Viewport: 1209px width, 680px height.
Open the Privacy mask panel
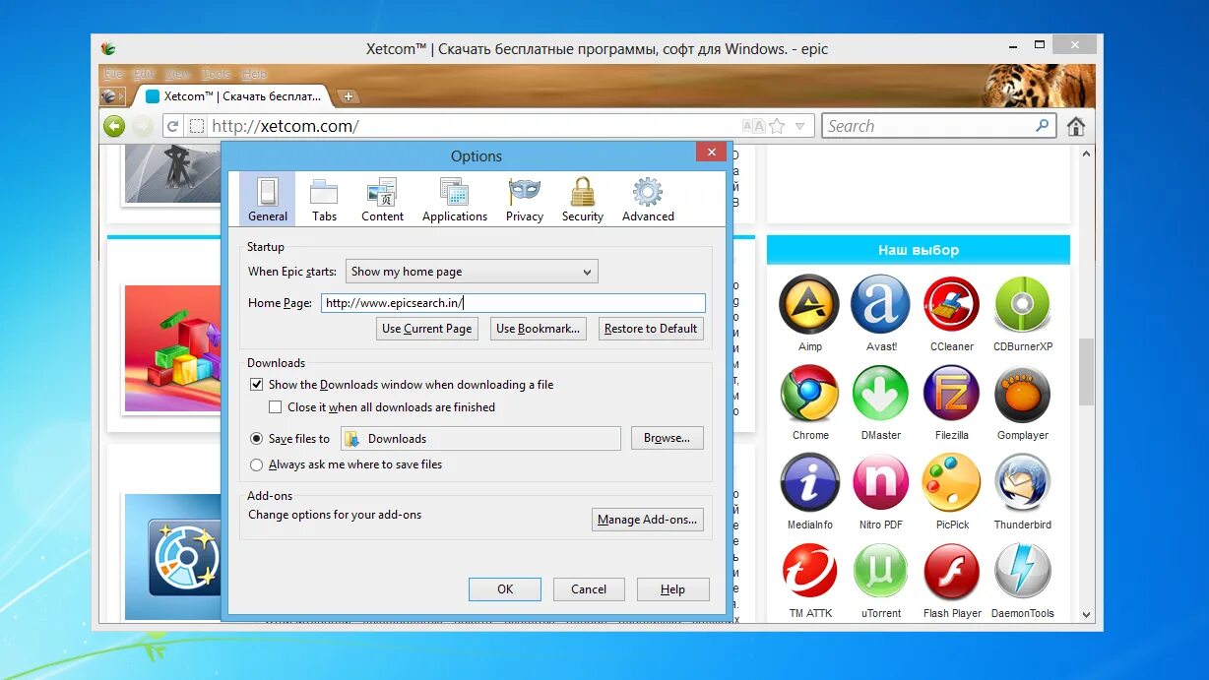[525, 200]
